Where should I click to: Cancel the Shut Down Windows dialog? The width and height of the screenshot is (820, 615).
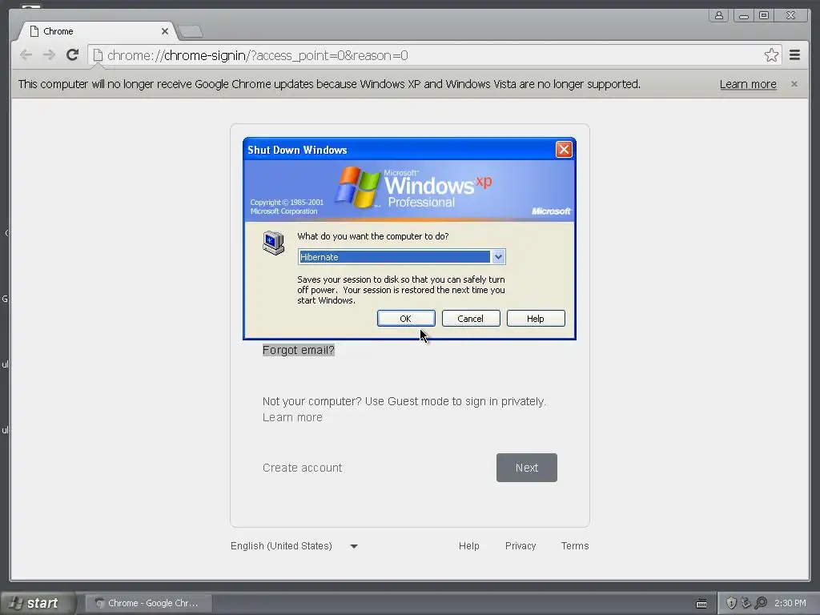(471, 319)
